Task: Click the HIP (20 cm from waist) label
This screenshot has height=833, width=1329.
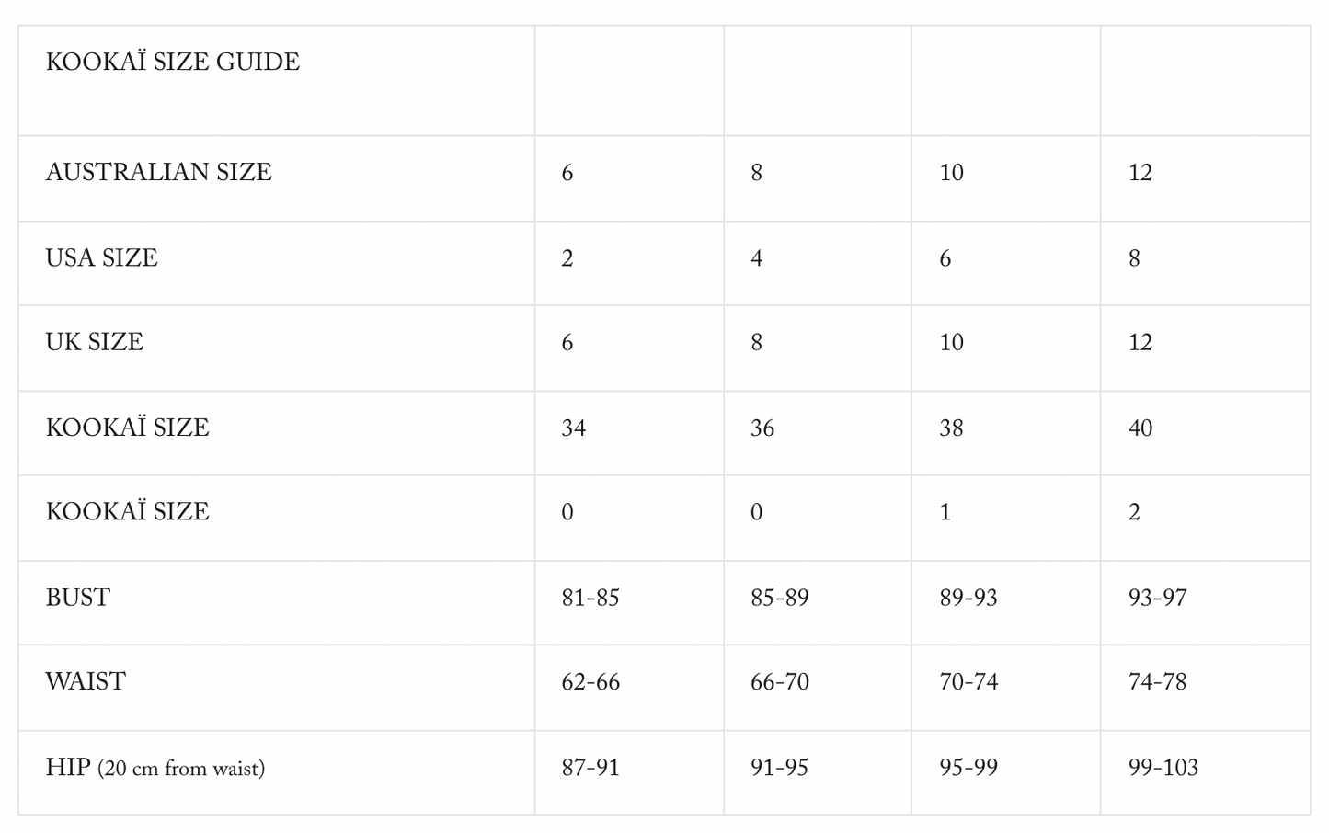Action: [155, 768]
